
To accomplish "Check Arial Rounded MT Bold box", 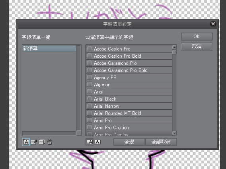I will pyautogui.click(x=90, y=113).
